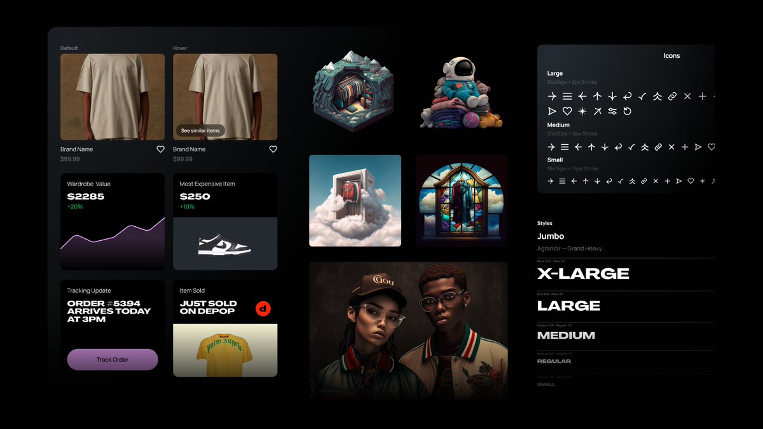Click the X-LARGE type sample

click(x=583, y=274)
